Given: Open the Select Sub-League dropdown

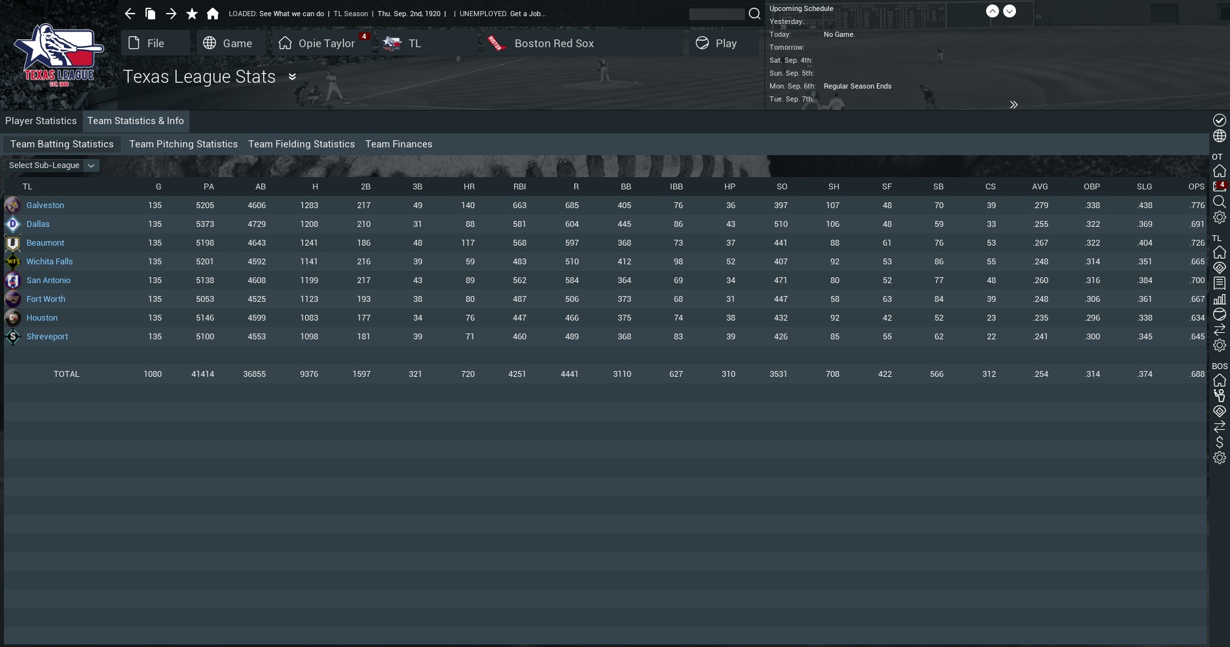Looking at the screenshot, I should pos(52,165).
